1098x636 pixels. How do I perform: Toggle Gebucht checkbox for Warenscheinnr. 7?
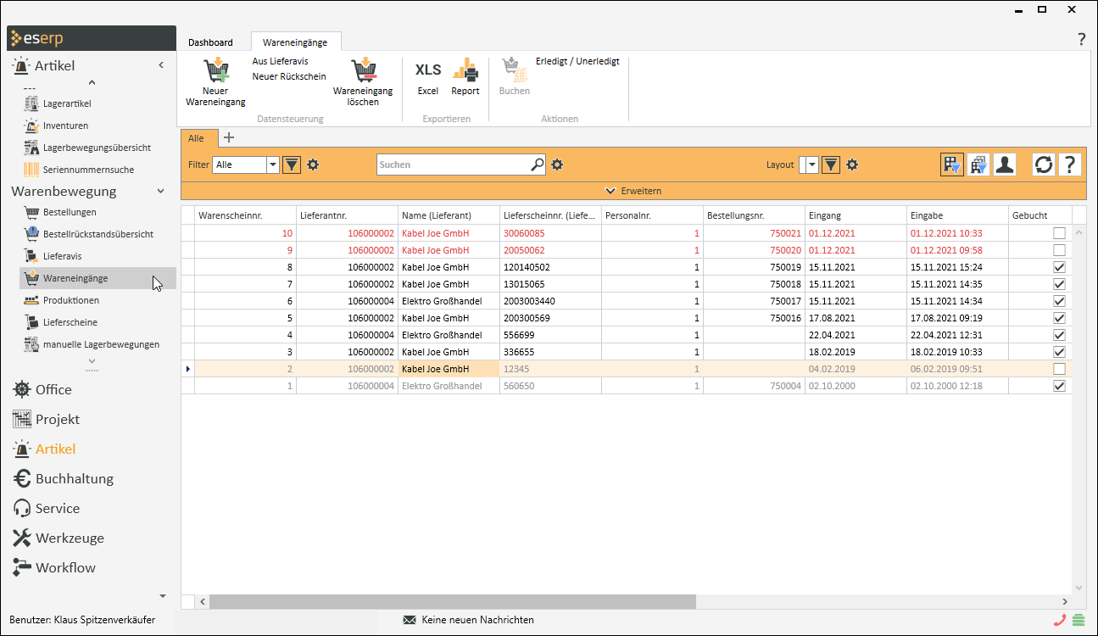[1059, 284]
